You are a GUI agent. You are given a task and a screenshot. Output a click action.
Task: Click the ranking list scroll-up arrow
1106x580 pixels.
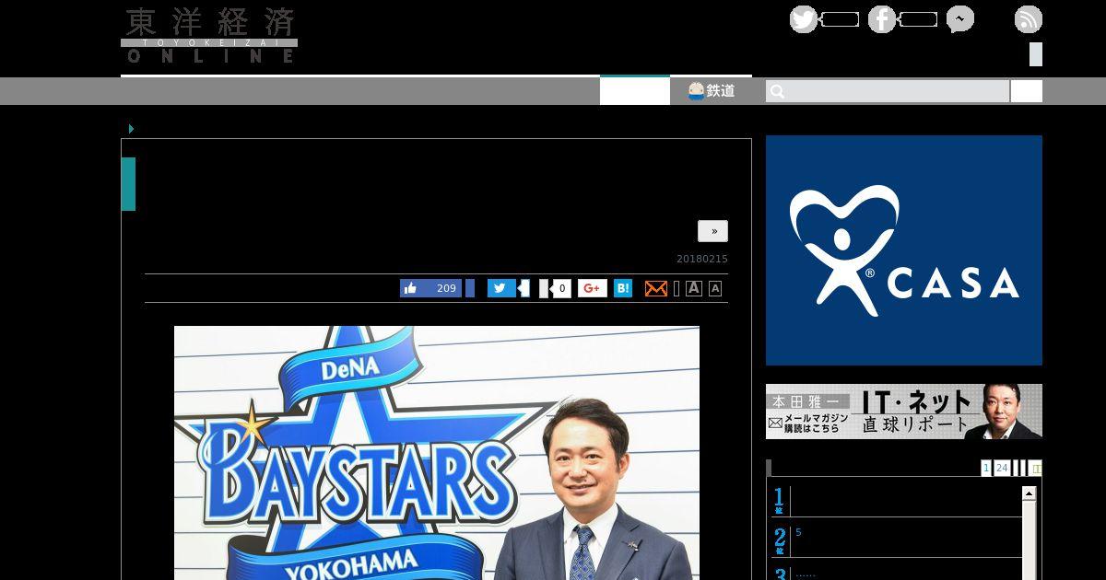[x=1030, y=493]
